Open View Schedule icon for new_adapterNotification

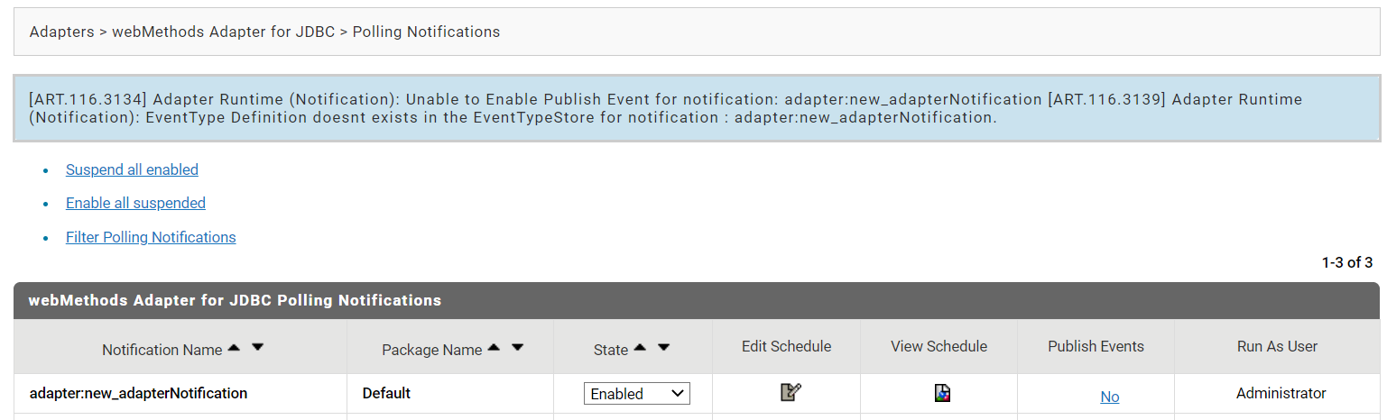click(x=942, y=393)
